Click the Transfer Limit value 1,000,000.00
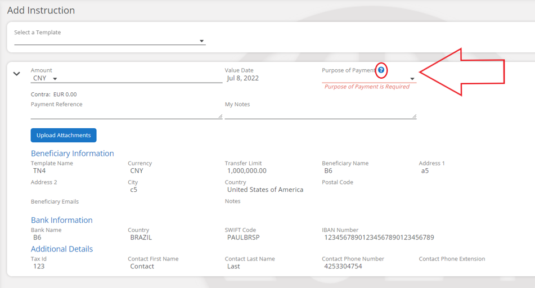 (247, 170)
